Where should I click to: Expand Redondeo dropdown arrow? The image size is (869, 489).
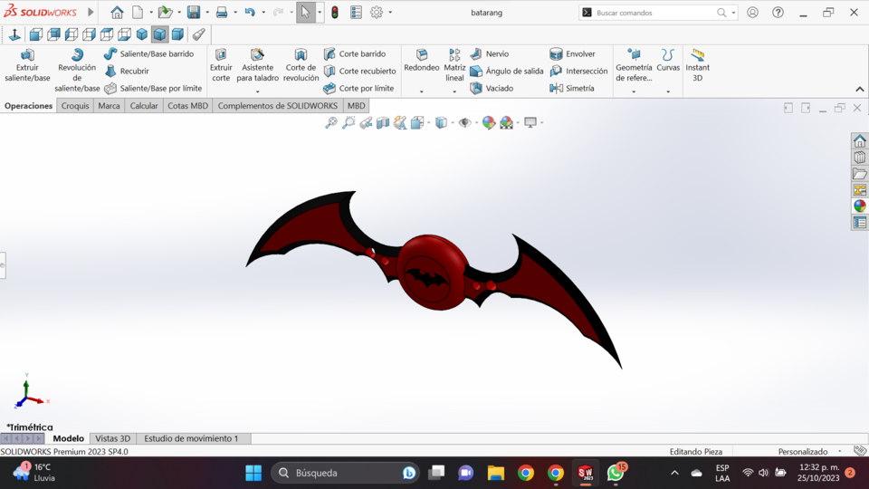click(421, 91)
